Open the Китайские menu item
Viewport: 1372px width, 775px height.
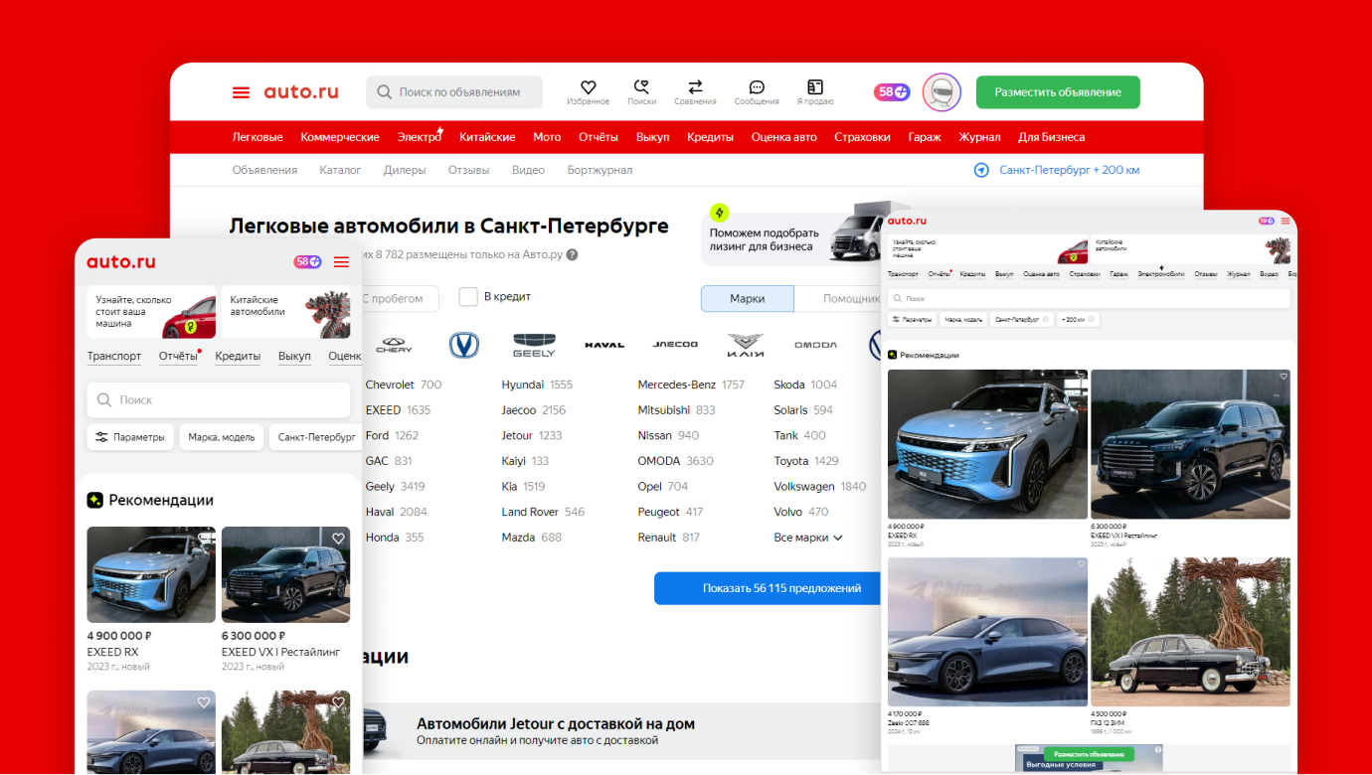487,137
